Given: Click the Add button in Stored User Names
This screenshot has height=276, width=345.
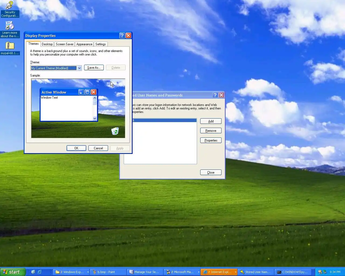Looking at the screenshot, I should pos(211,121).
